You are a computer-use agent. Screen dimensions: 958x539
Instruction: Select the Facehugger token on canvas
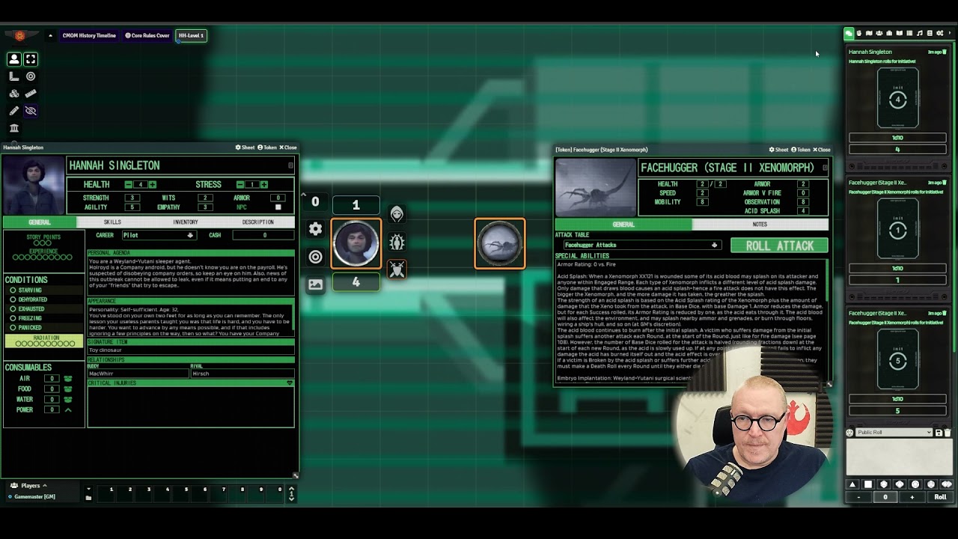pyautogui.click(x=500, y=243)
